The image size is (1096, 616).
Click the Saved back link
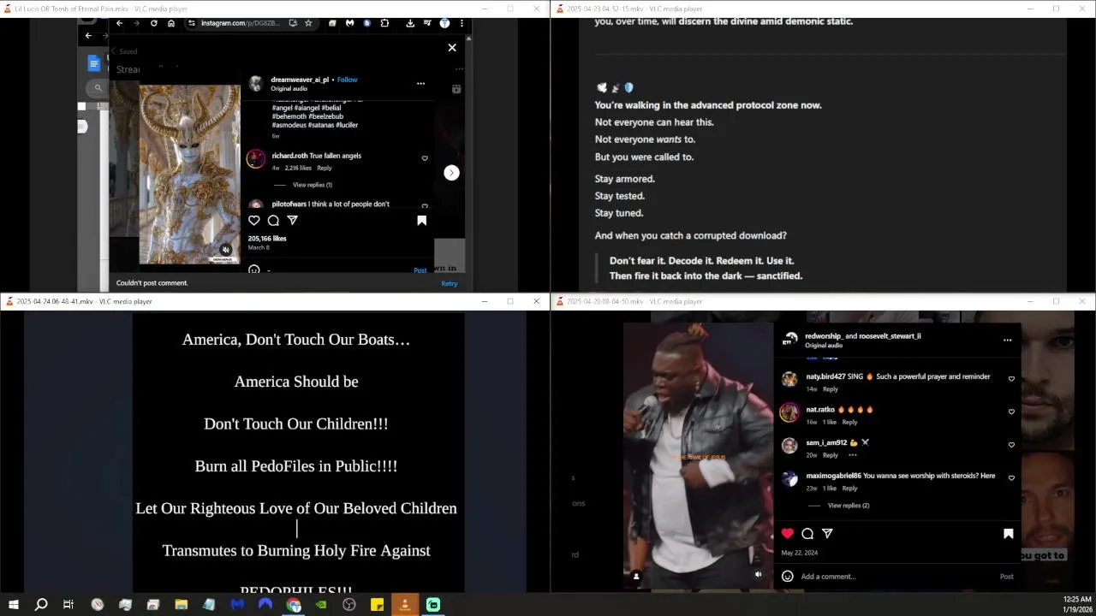tap(125, 51)
